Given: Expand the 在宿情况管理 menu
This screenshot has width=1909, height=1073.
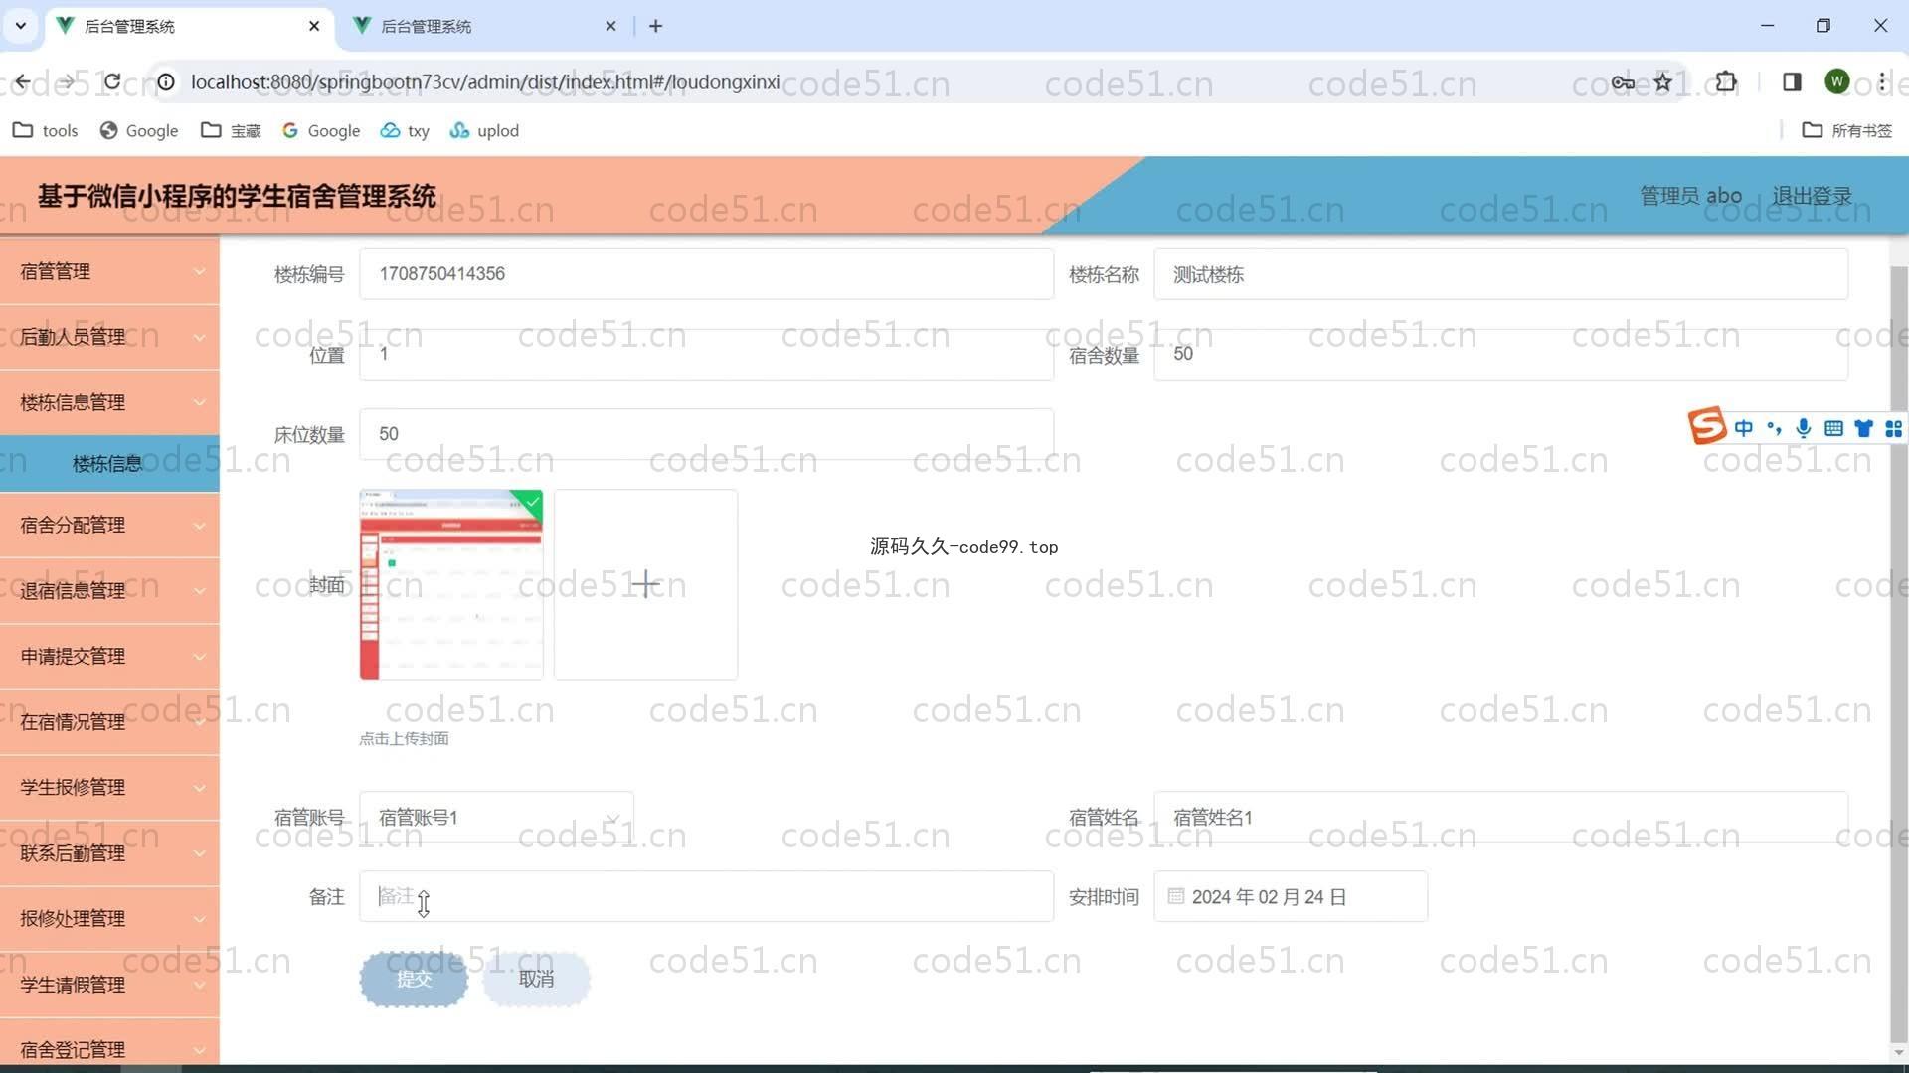Looking at the screenshot, I should [x=109, y=721].
